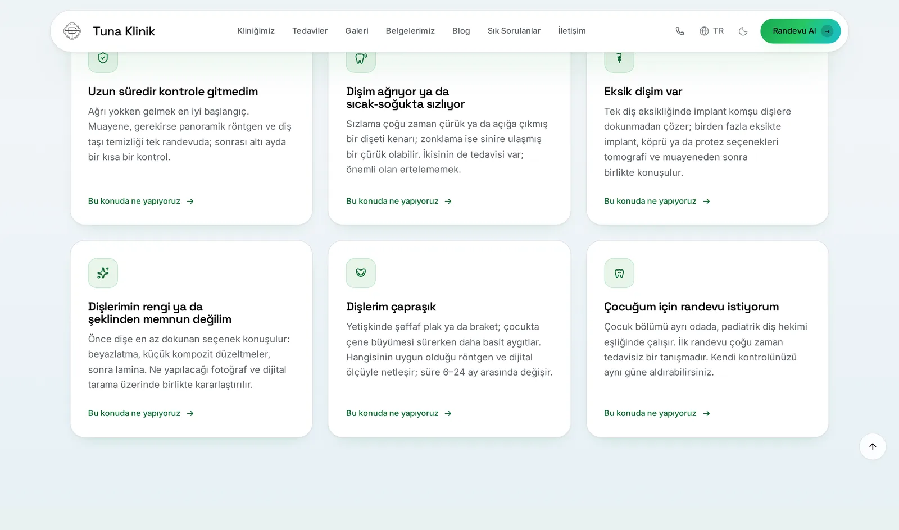Click the heading 'Dişim ağrıyor ya da sıcak-soğukta sızlıyor'
The width and height of the screenshot is (899, 530).
tap(405, 98)
